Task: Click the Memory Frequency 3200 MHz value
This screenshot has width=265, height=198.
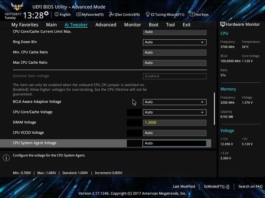Action: (x=227, y=103)
